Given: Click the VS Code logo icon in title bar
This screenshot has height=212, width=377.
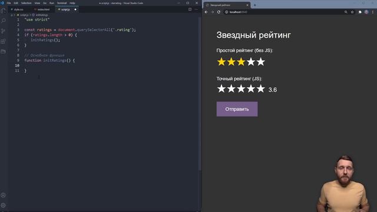Looking at the screenshot, I should [2, 3].
